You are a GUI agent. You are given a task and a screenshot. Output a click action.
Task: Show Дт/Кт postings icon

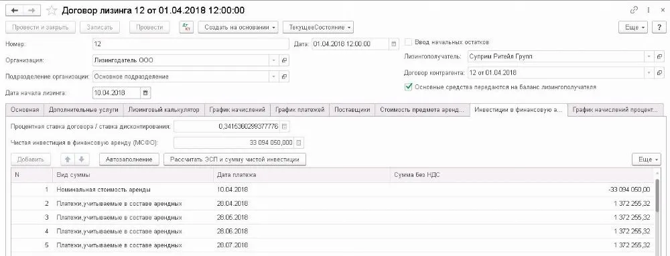coord(186,27)
